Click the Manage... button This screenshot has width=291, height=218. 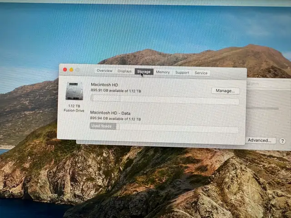coord(226,91)
